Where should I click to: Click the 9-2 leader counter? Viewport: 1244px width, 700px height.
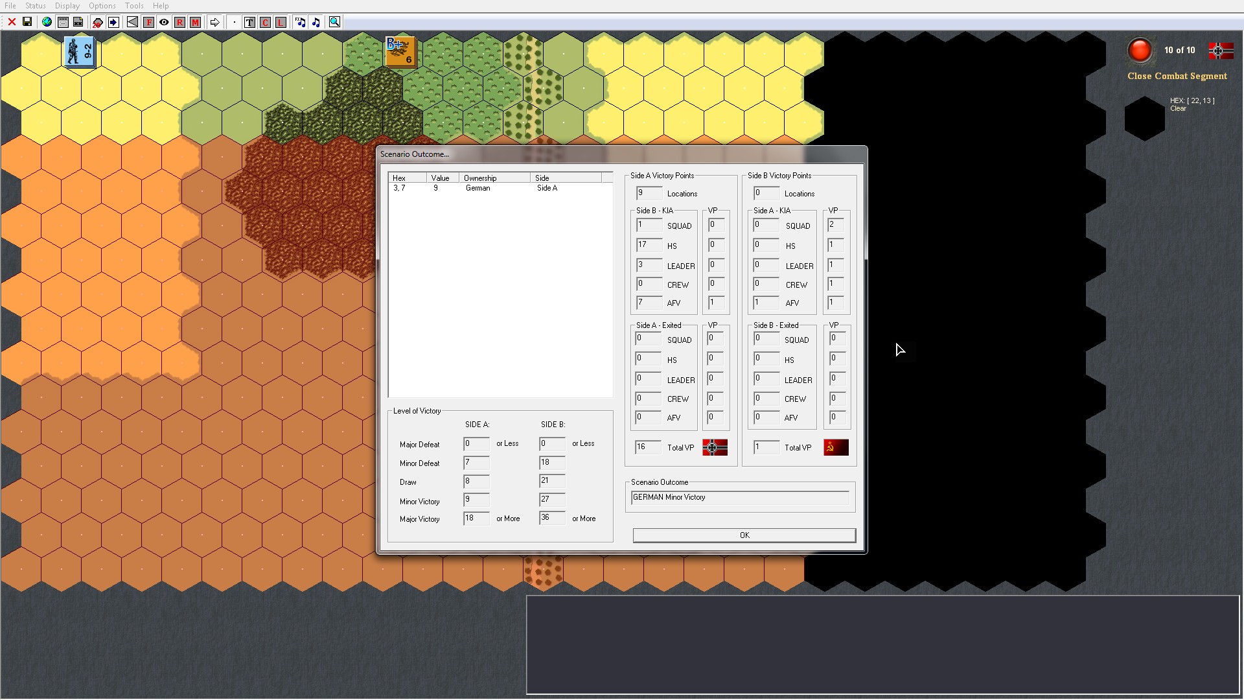(x=80, y=52)
